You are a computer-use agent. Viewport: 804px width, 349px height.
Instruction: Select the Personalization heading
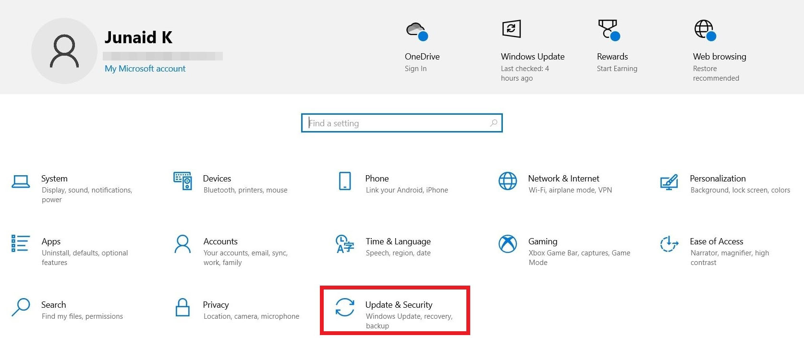tap(718, 179)
